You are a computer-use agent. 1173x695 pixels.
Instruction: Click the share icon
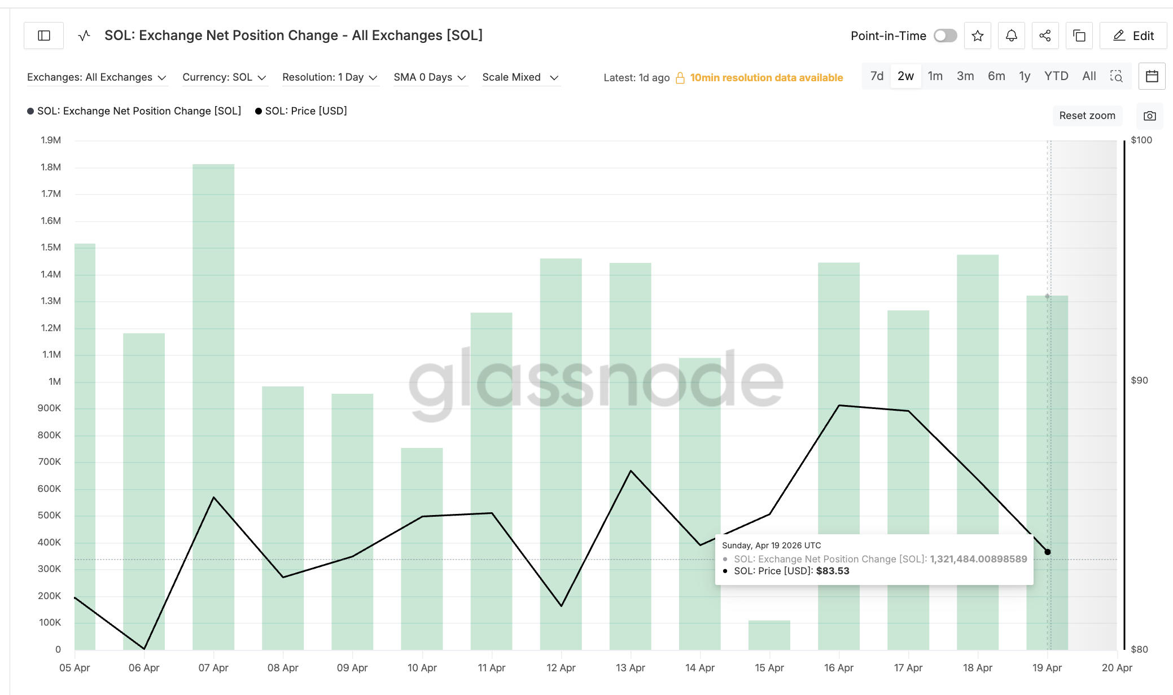tap(1045, 36)
